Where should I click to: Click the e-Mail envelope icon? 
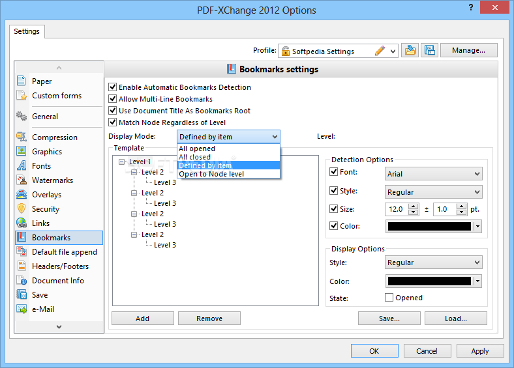(x=22, y=309)
